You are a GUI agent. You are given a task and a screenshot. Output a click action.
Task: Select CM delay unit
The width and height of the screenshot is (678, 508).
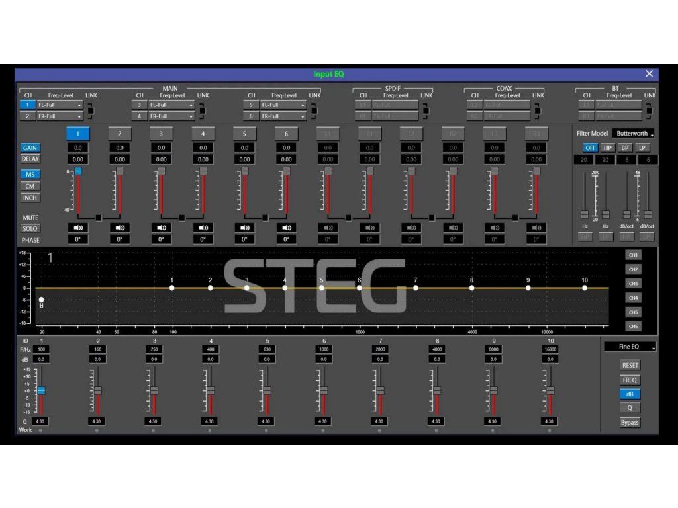(x=30, y=186)
